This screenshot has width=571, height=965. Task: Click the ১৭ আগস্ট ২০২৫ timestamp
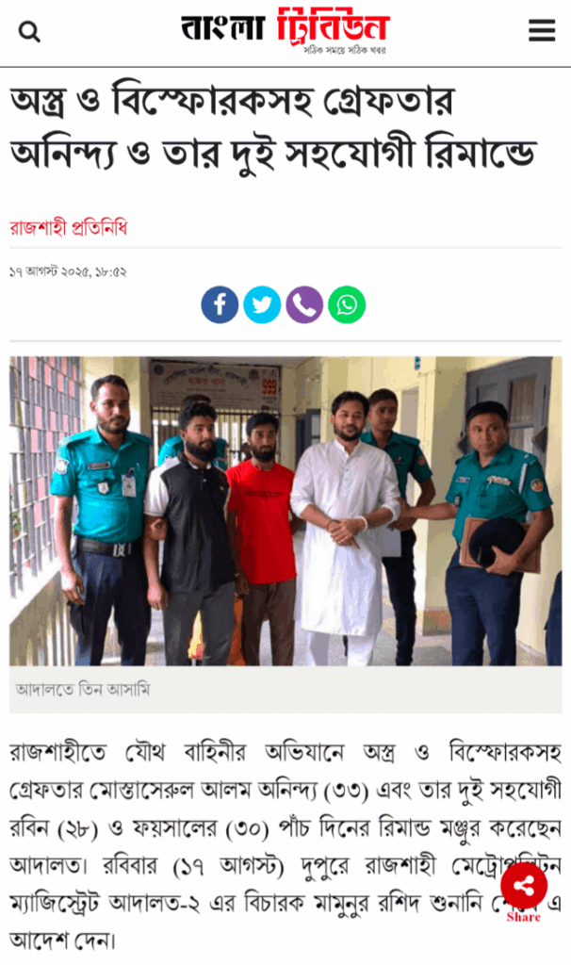[68, 271]
